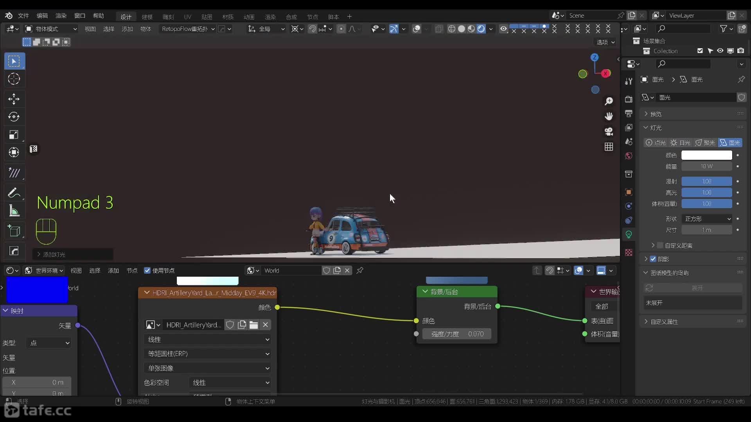751x422 pixels.
Task: Open the Object Data light properties tab
Action: coord(629,234)
